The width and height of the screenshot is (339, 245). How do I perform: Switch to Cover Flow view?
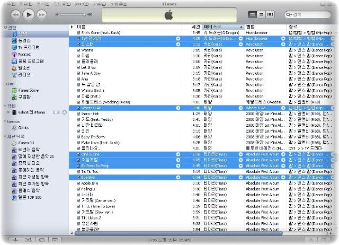(x=270, y=14)
